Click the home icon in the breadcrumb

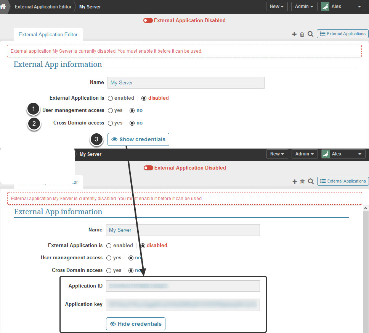(x=5, y=6)
